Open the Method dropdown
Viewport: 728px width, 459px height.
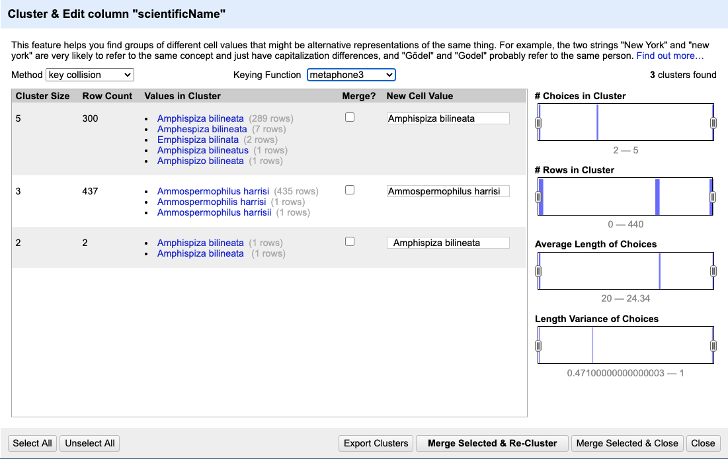[x=89, y=74]
